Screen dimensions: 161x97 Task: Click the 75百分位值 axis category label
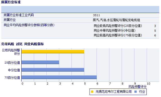tap(12, 78)
